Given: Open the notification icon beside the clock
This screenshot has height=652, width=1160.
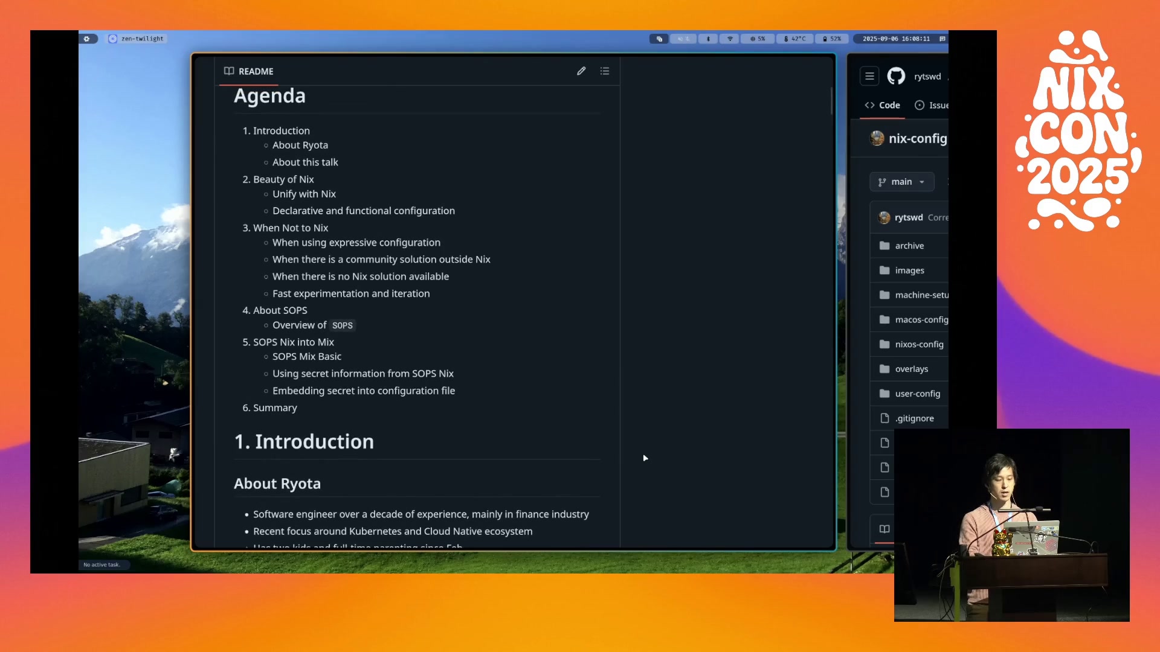Looking at the screenshot, I should tap(942, 39).
